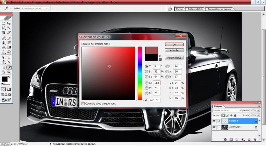Select the Sharpen tool
The width and height of the screenshot is (266, 146).
click(x=4, y=52)
